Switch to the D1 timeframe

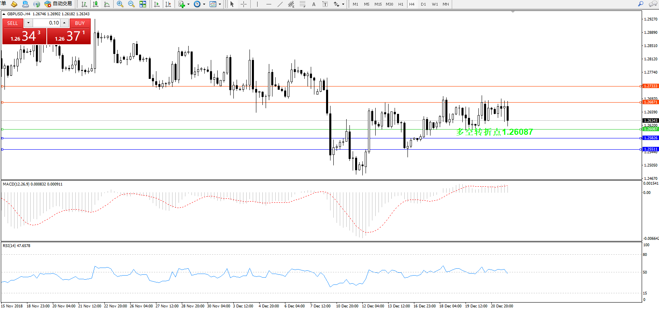pos(423,4)
